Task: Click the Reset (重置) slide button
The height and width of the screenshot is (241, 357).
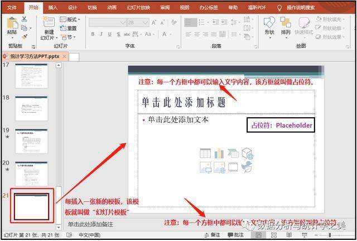Action: 68,28
